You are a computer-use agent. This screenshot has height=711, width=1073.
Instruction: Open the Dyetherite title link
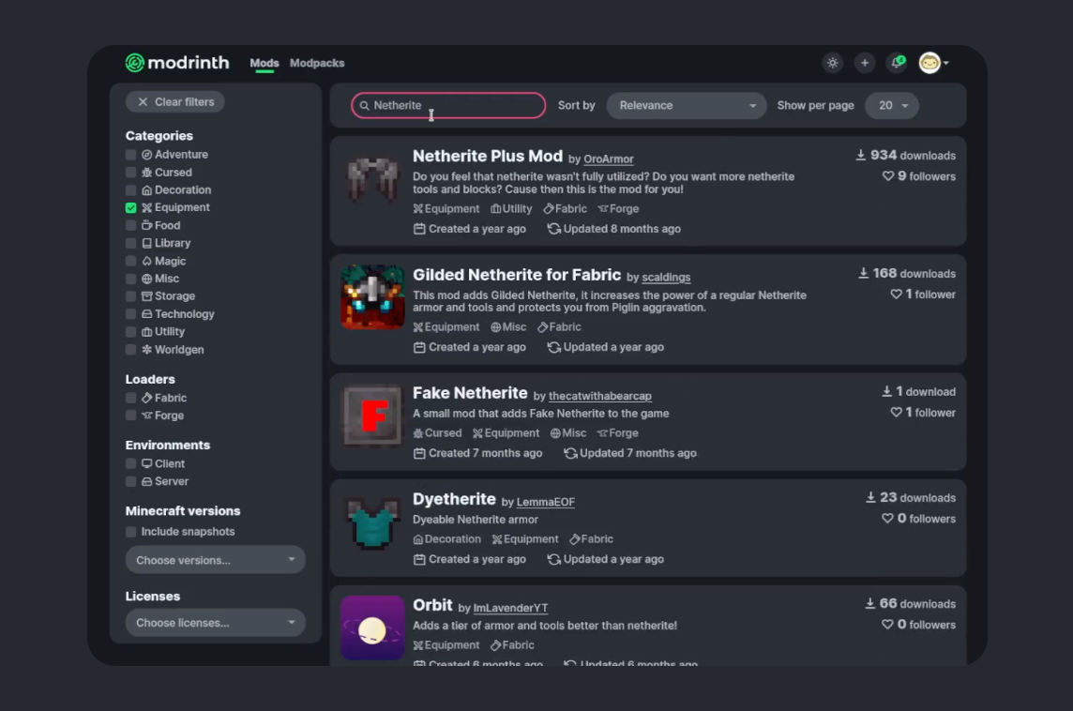tap(454, 499)
